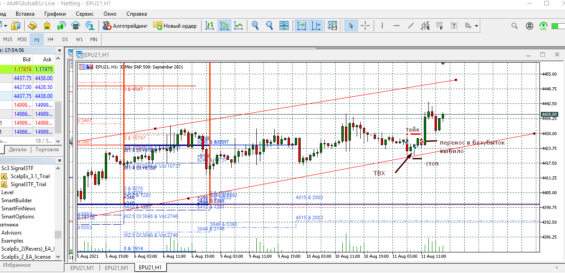Switch timeframe to M30
This screenshot has height=273, width=565.
pos(22,39)
